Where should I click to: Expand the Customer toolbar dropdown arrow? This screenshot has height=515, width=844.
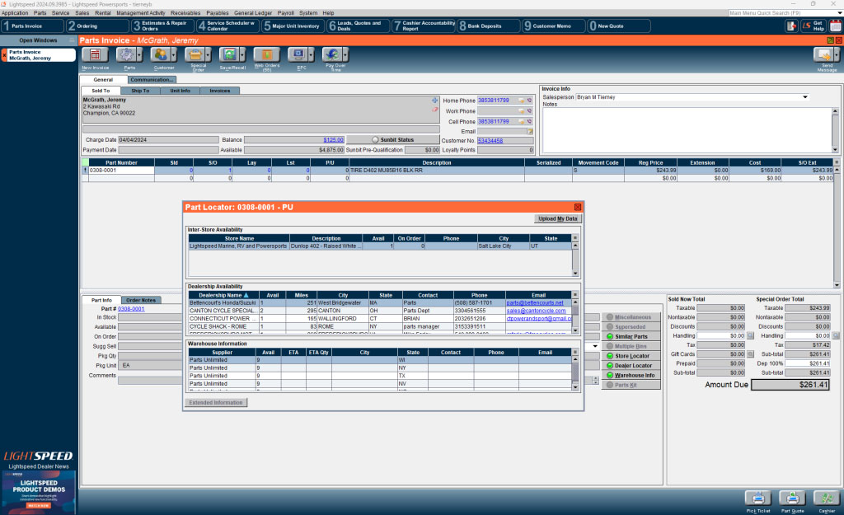[x=174, y=55]
